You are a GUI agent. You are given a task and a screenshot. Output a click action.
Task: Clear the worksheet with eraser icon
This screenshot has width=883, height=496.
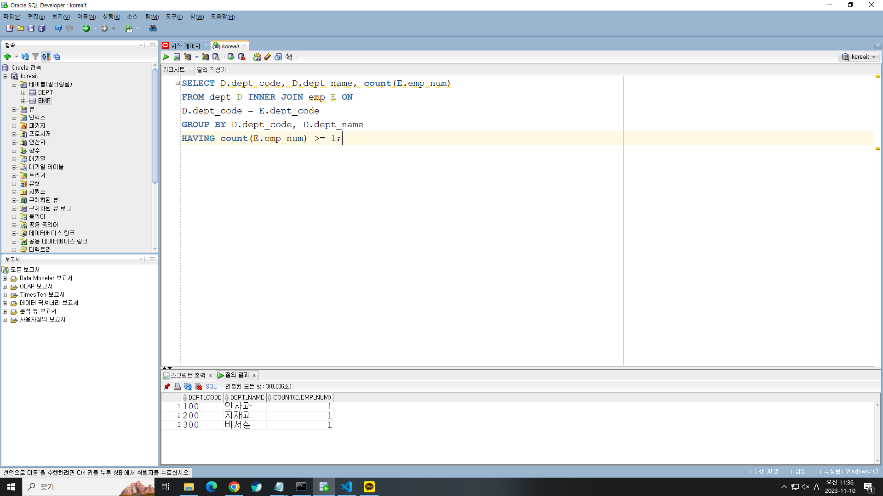268,57
